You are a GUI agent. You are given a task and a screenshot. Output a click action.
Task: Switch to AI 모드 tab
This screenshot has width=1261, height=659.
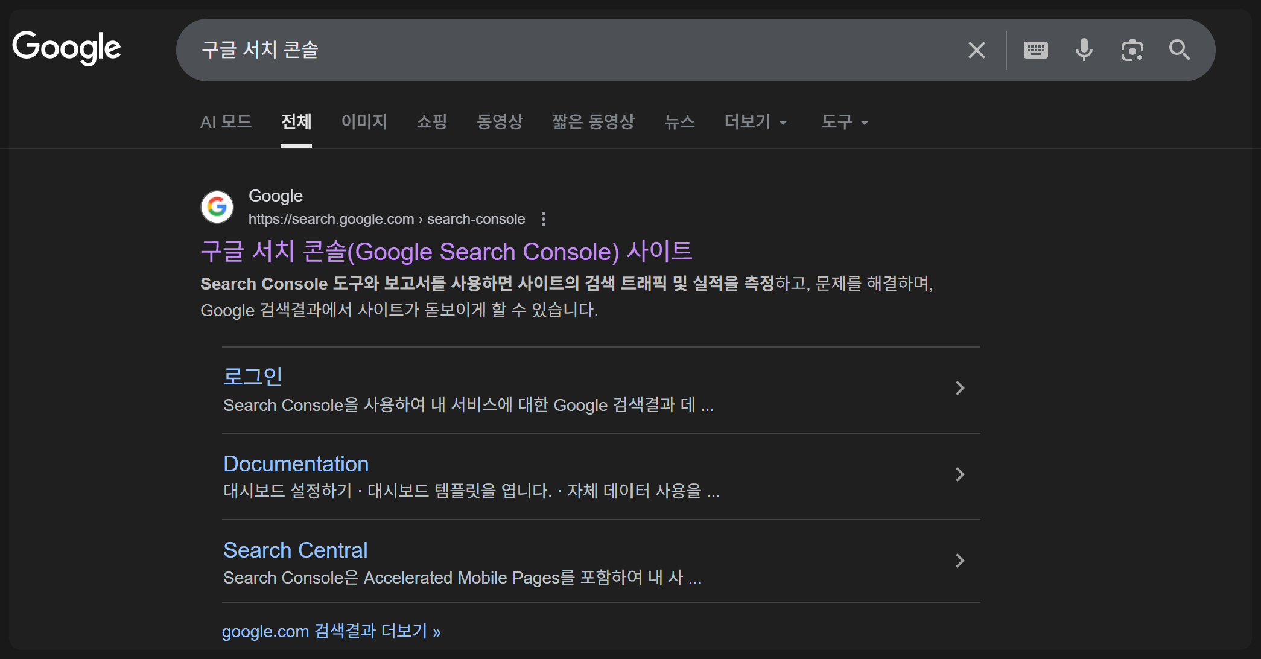tap(226, 122)
